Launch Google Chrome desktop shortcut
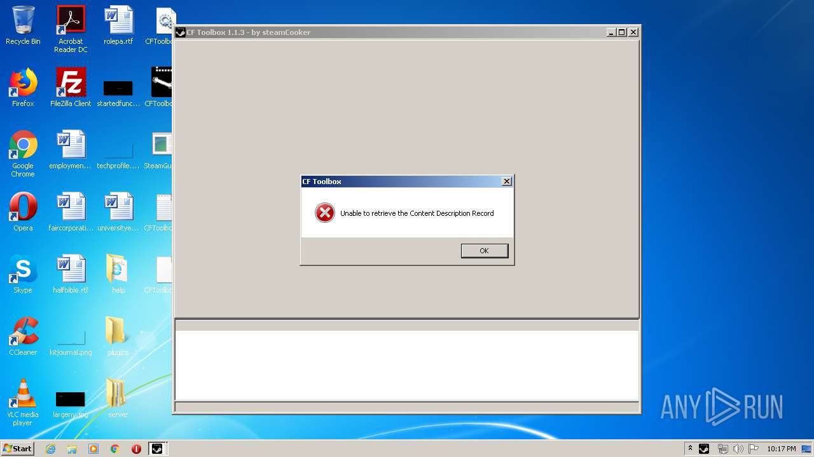Image resolution: width=814 pixels, height=457 pixels. pyautogui.click(x=23, y=154)
